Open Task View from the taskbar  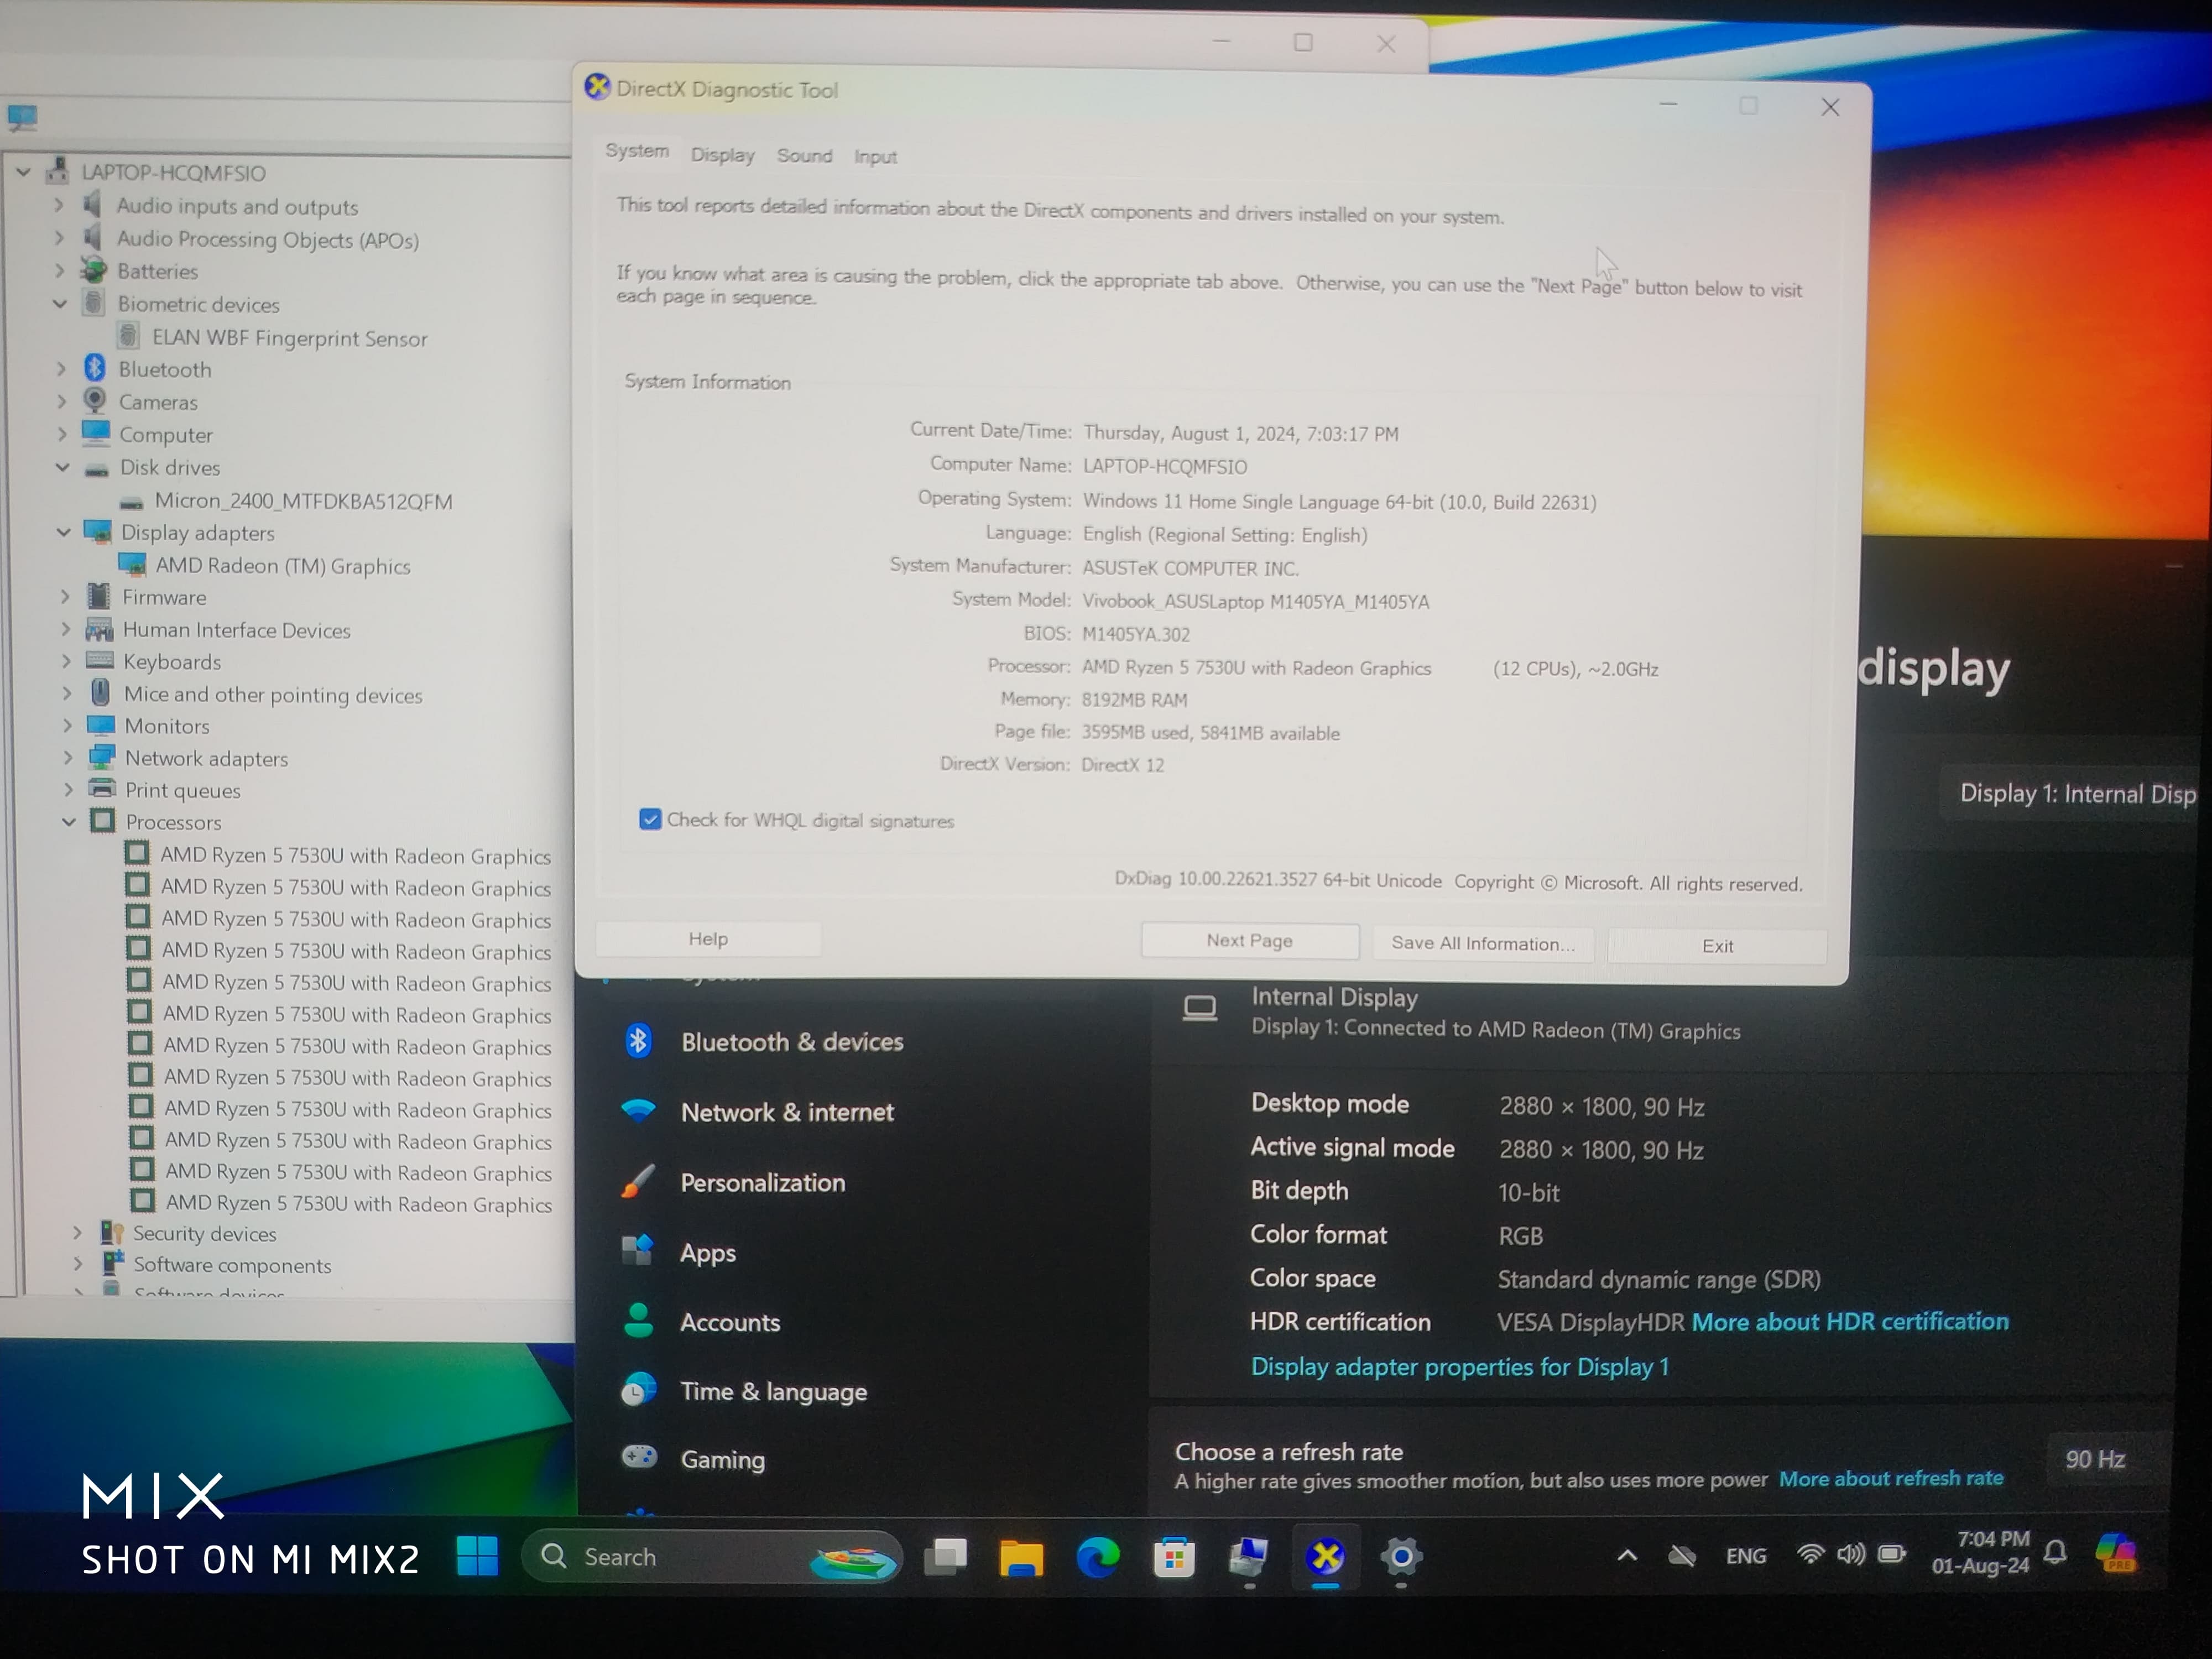pos(945,1557)
